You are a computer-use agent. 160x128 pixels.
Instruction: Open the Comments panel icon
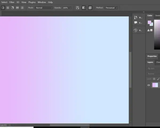point(136,23)
